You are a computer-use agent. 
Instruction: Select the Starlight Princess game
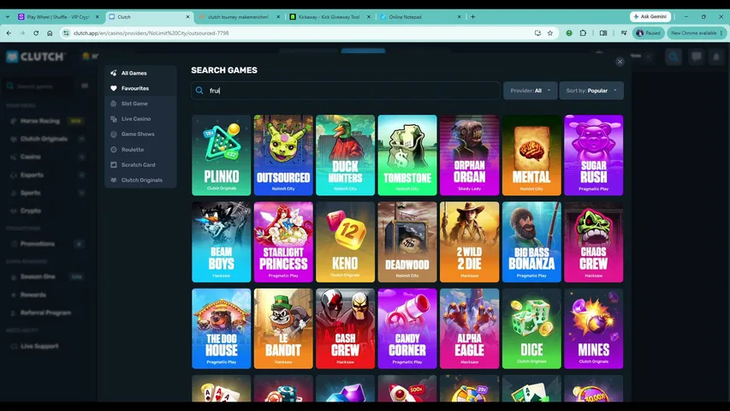[x=283, y=241]
